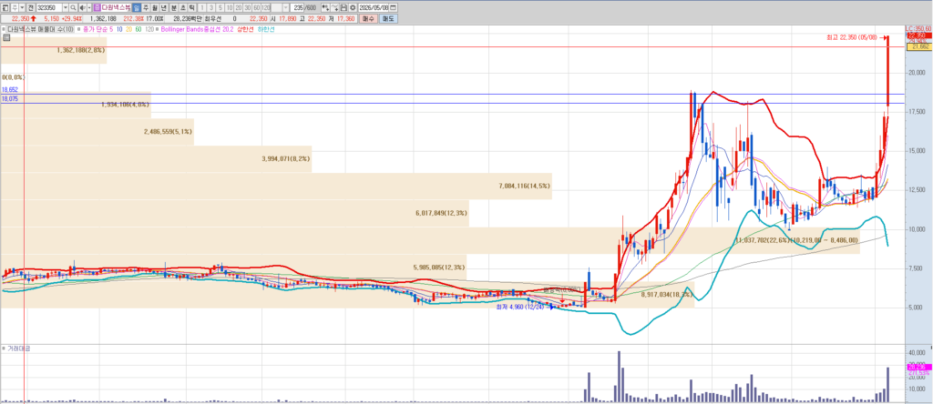Click the 거래대금 volume panel label

click(18, 348)
